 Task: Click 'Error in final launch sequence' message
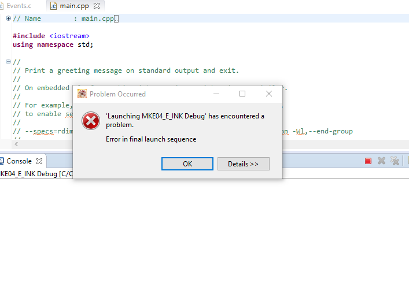(x=151, y=139)
